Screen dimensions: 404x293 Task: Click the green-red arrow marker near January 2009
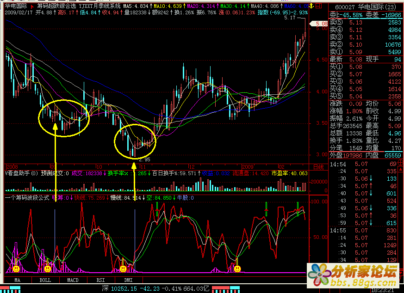(x=267, y=209)
